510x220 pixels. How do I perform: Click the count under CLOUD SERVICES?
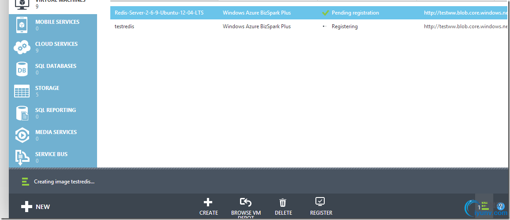(37, 51)
